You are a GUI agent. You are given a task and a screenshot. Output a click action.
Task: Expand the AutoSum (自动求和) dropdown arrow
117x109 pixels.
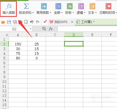(33, 13)
